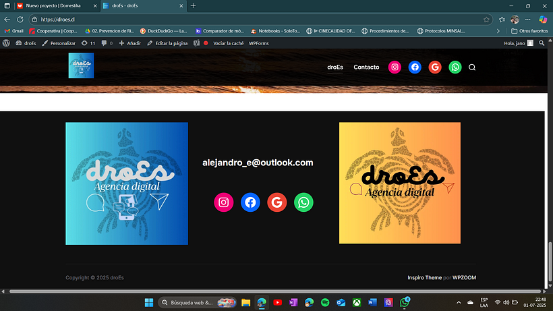The height and width of the screenshot is (311, 553).
Task: Open the Inspiro Theme footer link
Action: click(424, 277)
